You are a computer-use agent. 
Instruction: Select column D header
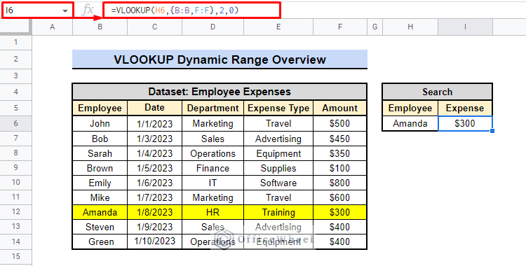pyautogui.click(x=213, y=27)
